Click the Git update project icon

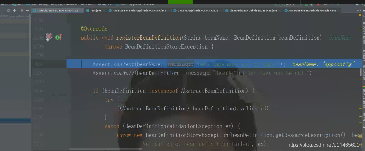coord(332,4)
